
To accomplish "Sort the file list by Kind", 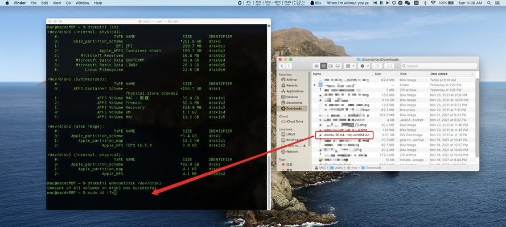I will click(413, 74).
